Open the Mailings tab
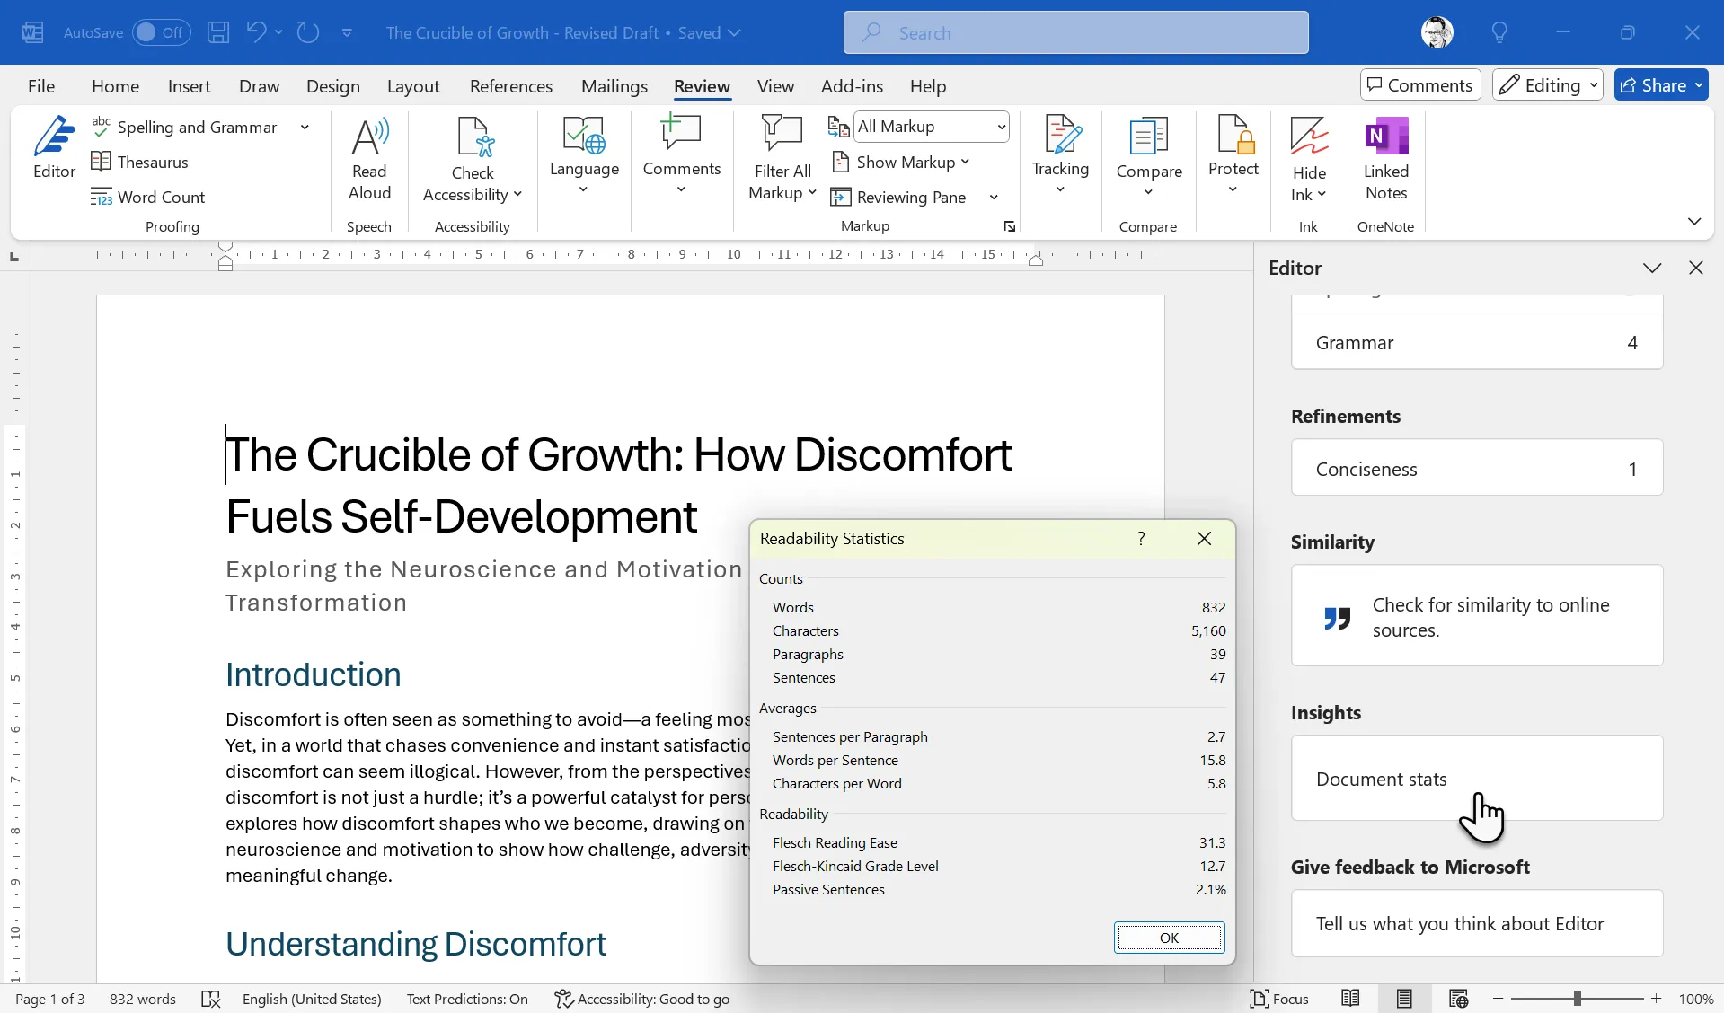This screenshot has width=1724, height=1013. 614,85
